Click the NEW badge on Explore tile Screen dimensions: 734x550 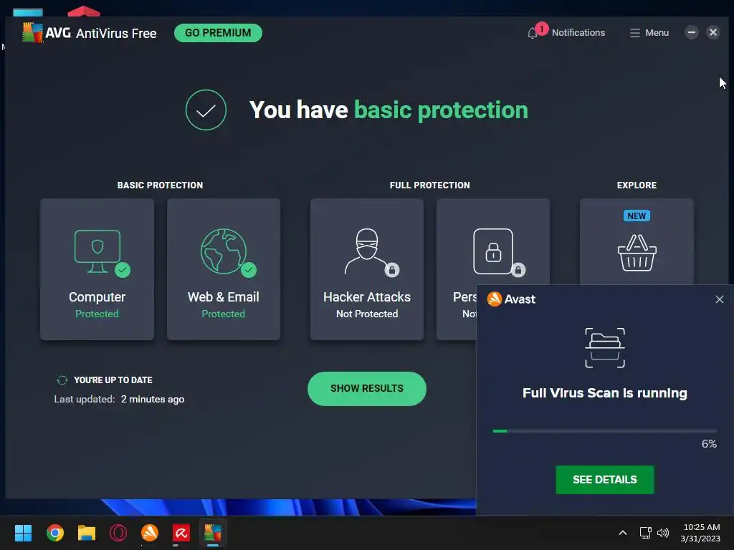(x=637, y=216)
